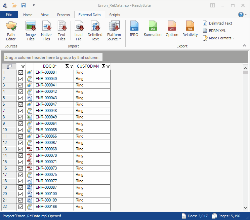The image size is (250, 220).
Task: Export to Opticon OPT format
Action: (x=172, y=29)
